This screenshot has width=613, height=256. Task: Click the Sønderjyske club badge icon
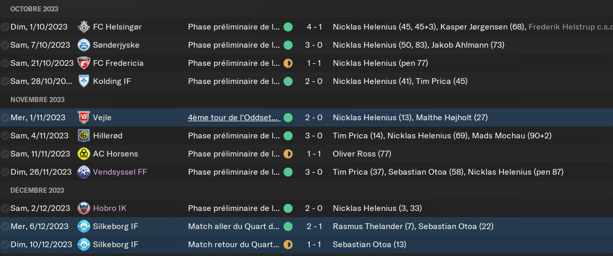click(83, 45)
